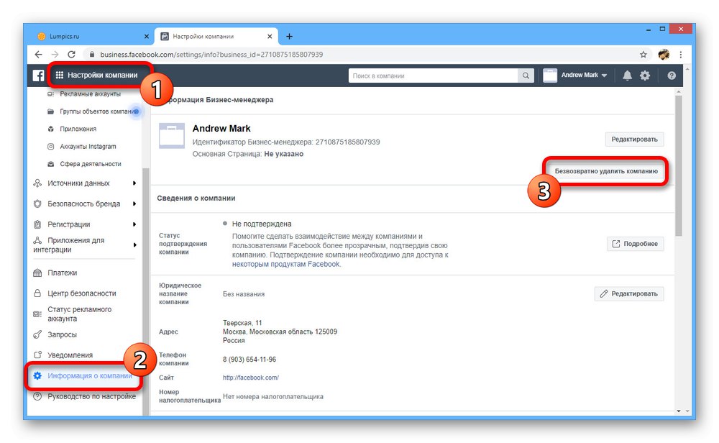Click the search magnifier button

tap(526, 76)
